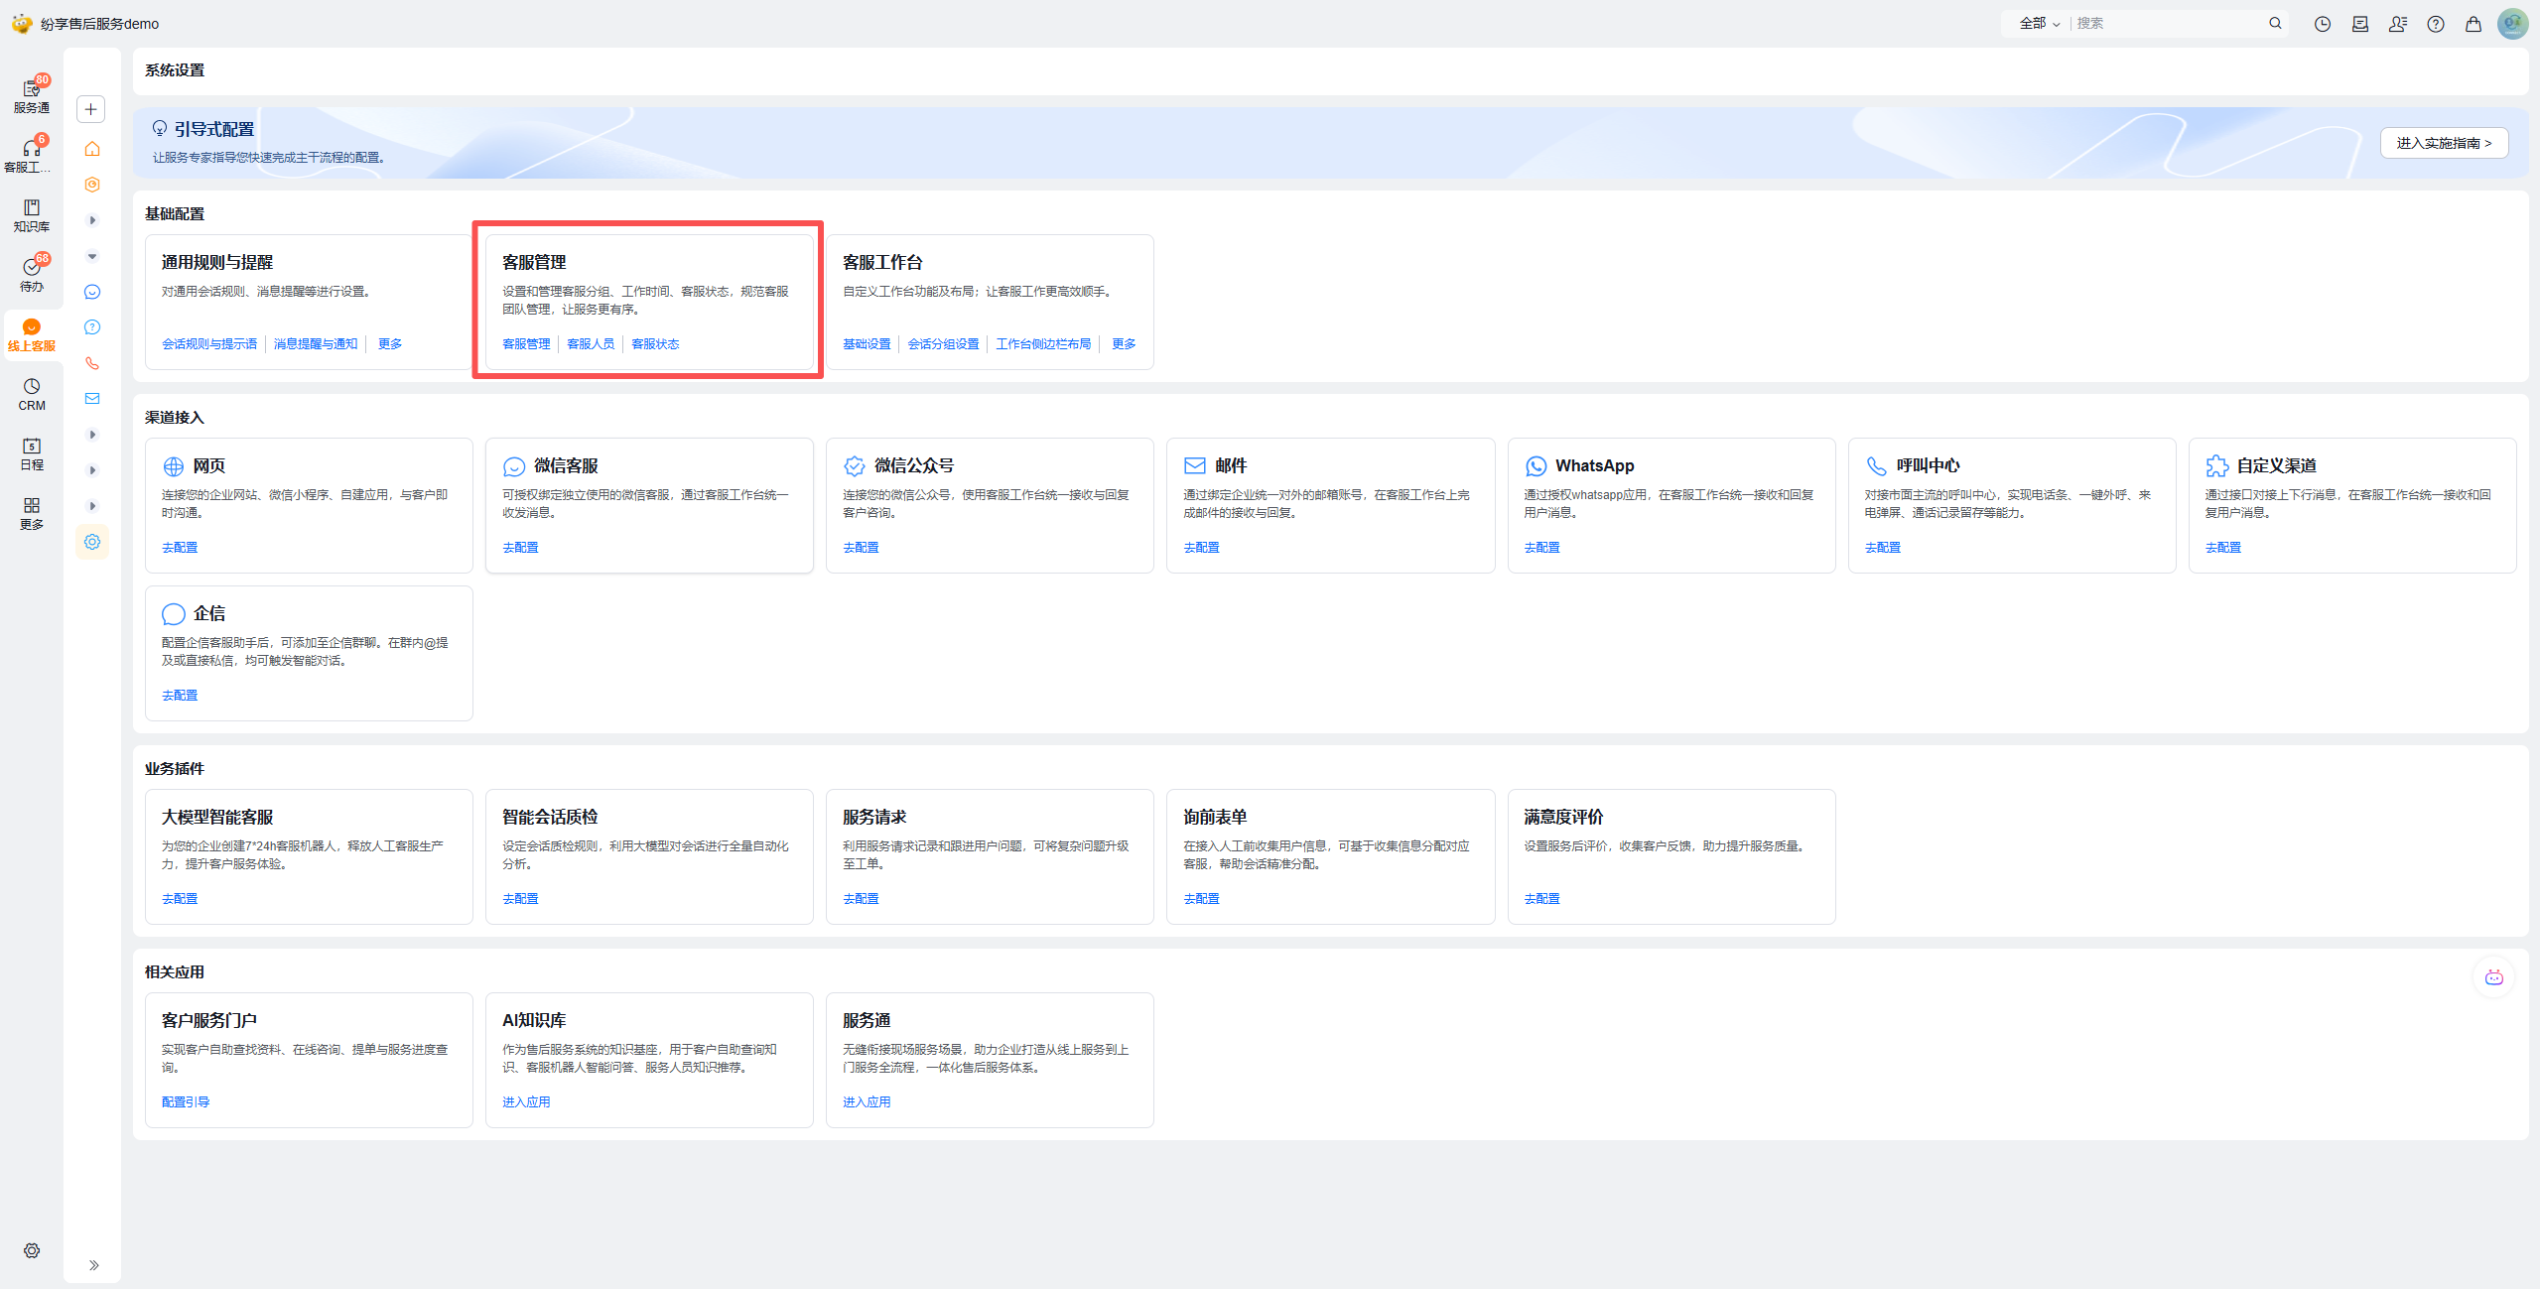The width and height of the screenshot is (2540, 1289).
Task: Open the floating robot assistant icon
Action: 2493,977
